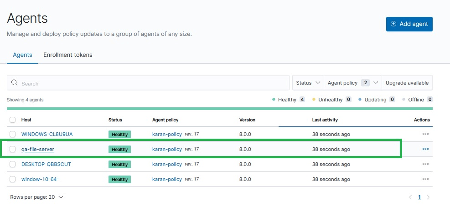Click the Updating 0 summary count
Screen dimensions: 450x206
click(377, 100)
